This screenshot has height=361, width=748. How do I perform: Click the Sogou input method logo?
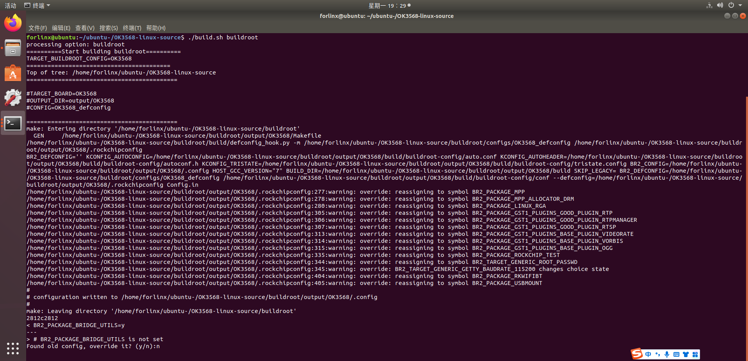tap(636, 354)
